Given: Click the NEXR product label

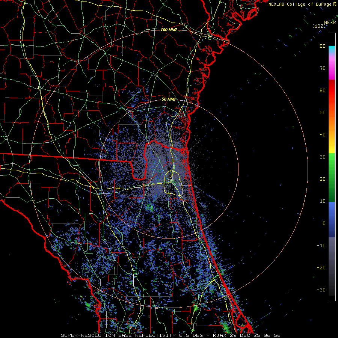Looking at the screenshot, I should point(330,23).
